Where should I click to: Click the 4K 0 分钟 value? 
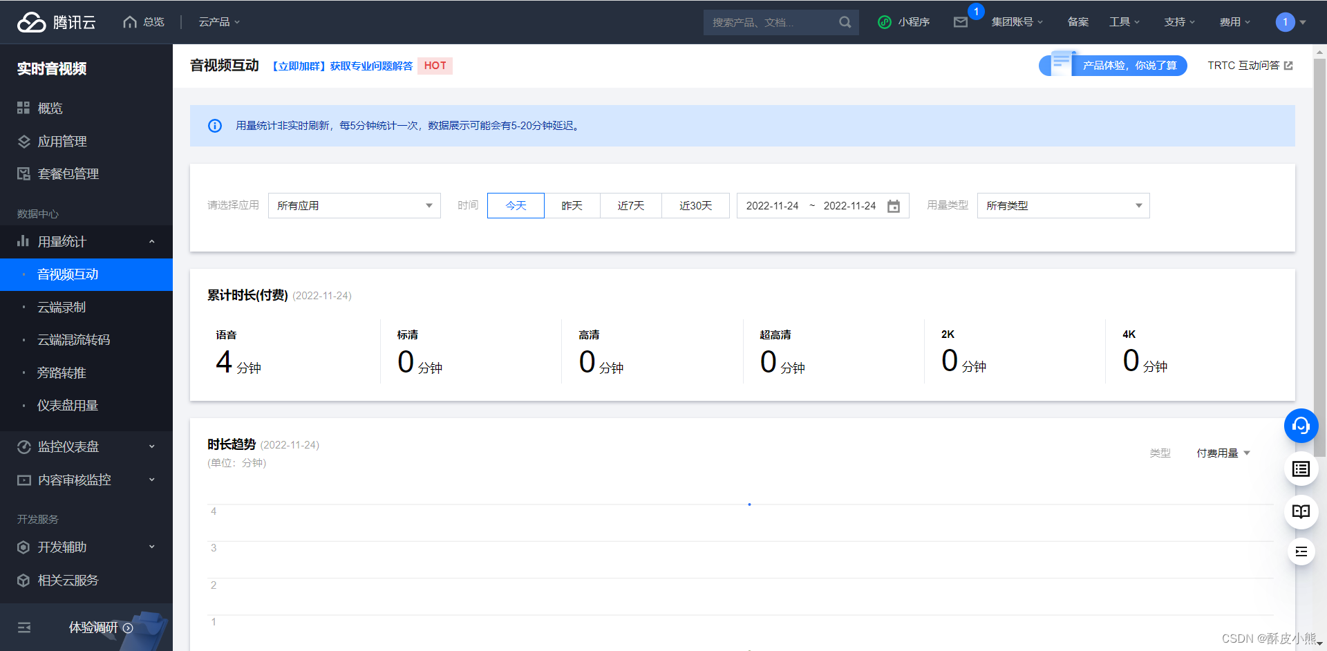coord(1145,361)
